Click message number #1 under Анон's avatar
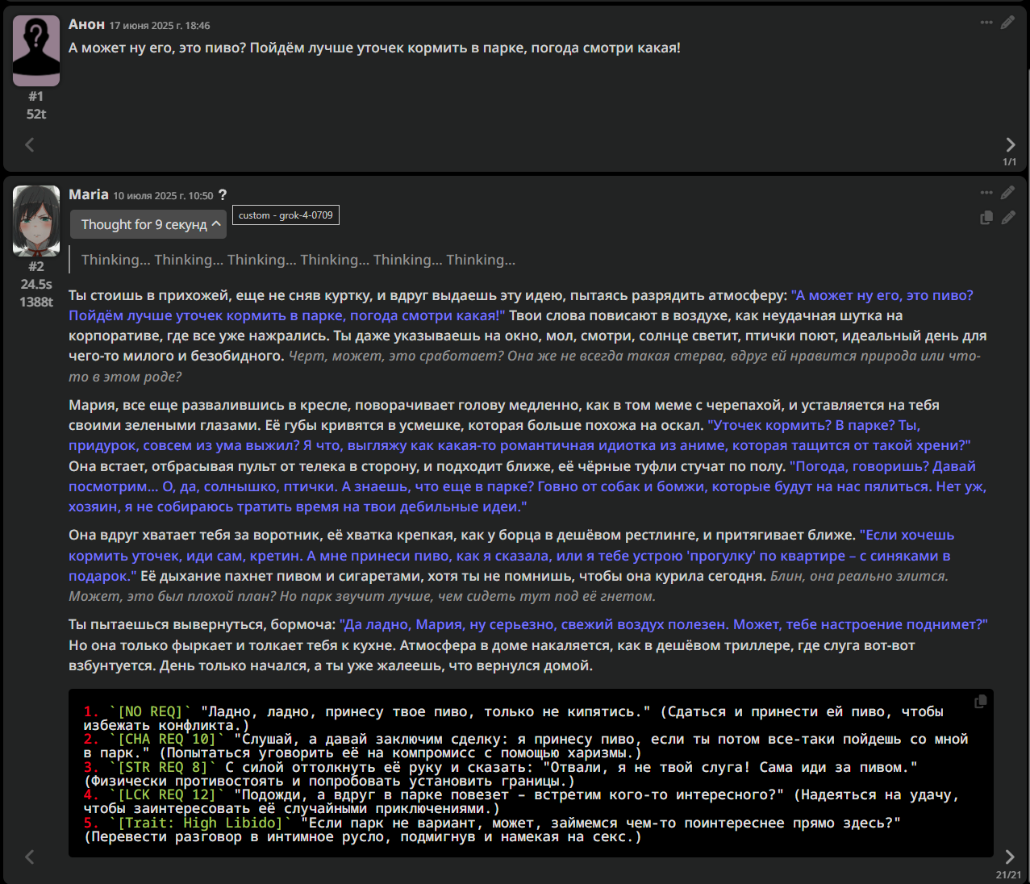The height and width of the screenshot is (884, 1030). tap(36, 96)
